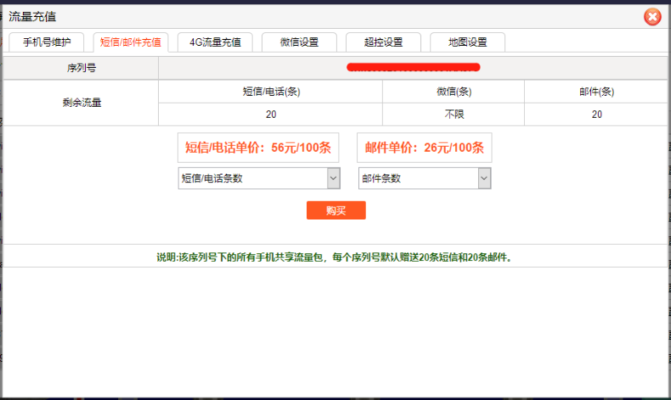Click the 邮件(条) column header
Screen dimensions: 671x400
point(596,92)
